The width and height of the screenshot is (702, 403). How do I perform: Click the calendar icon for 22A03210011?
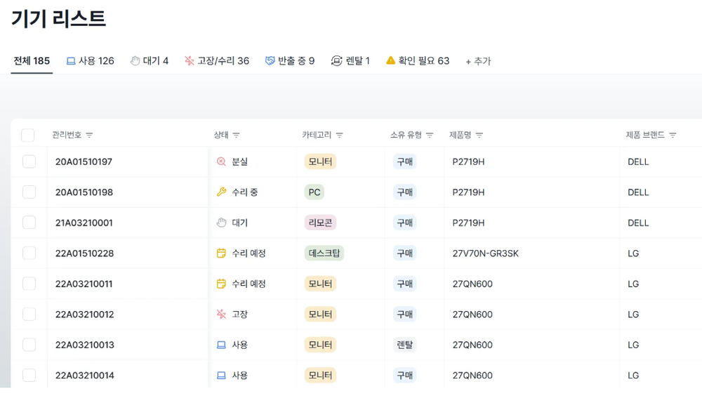point(221,284)
